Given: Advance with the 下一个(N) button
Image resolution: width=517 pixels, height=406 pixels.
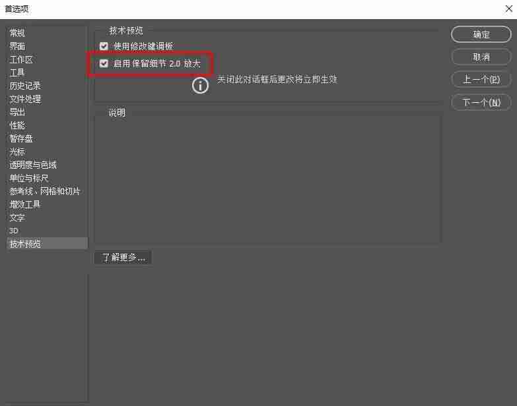Looking at the screenshot, I should [481, 102].
